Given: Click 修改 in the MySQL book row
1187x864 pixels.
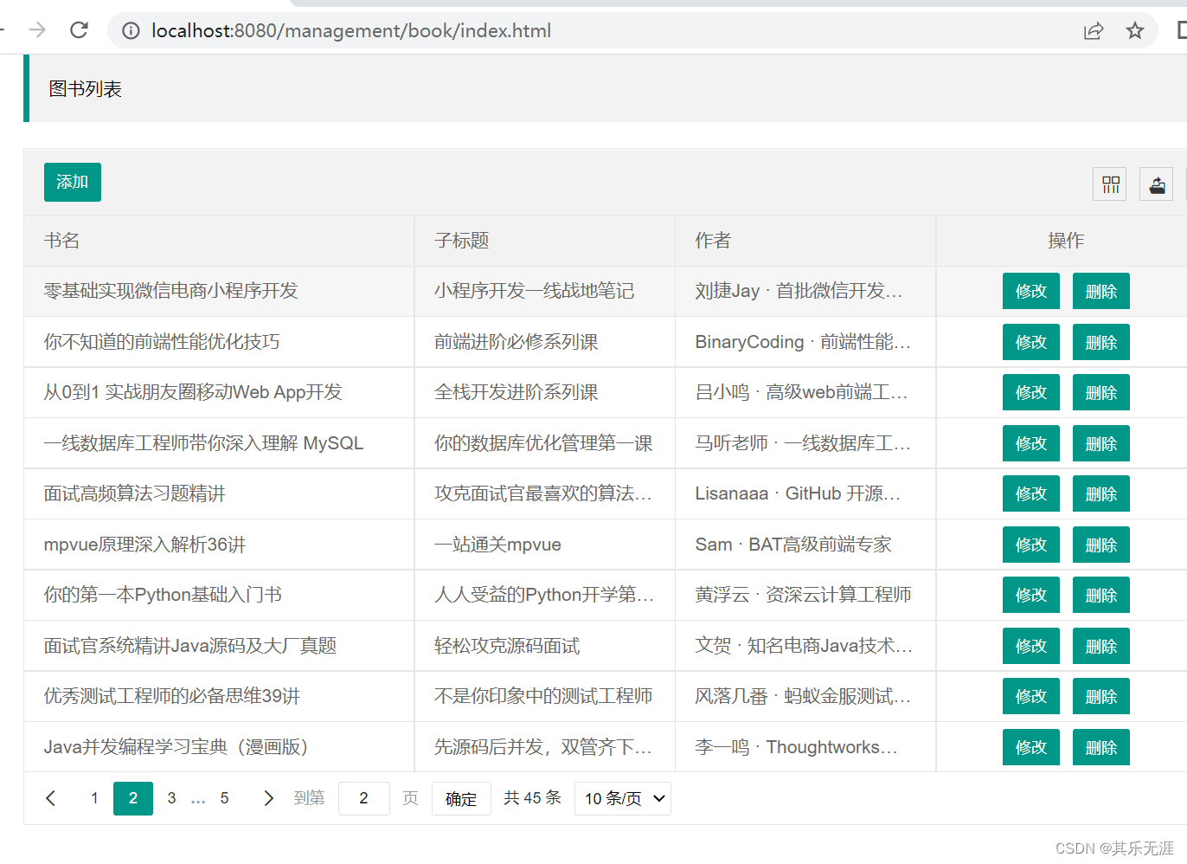Looking at the screenshot, I should (1031, 443).
